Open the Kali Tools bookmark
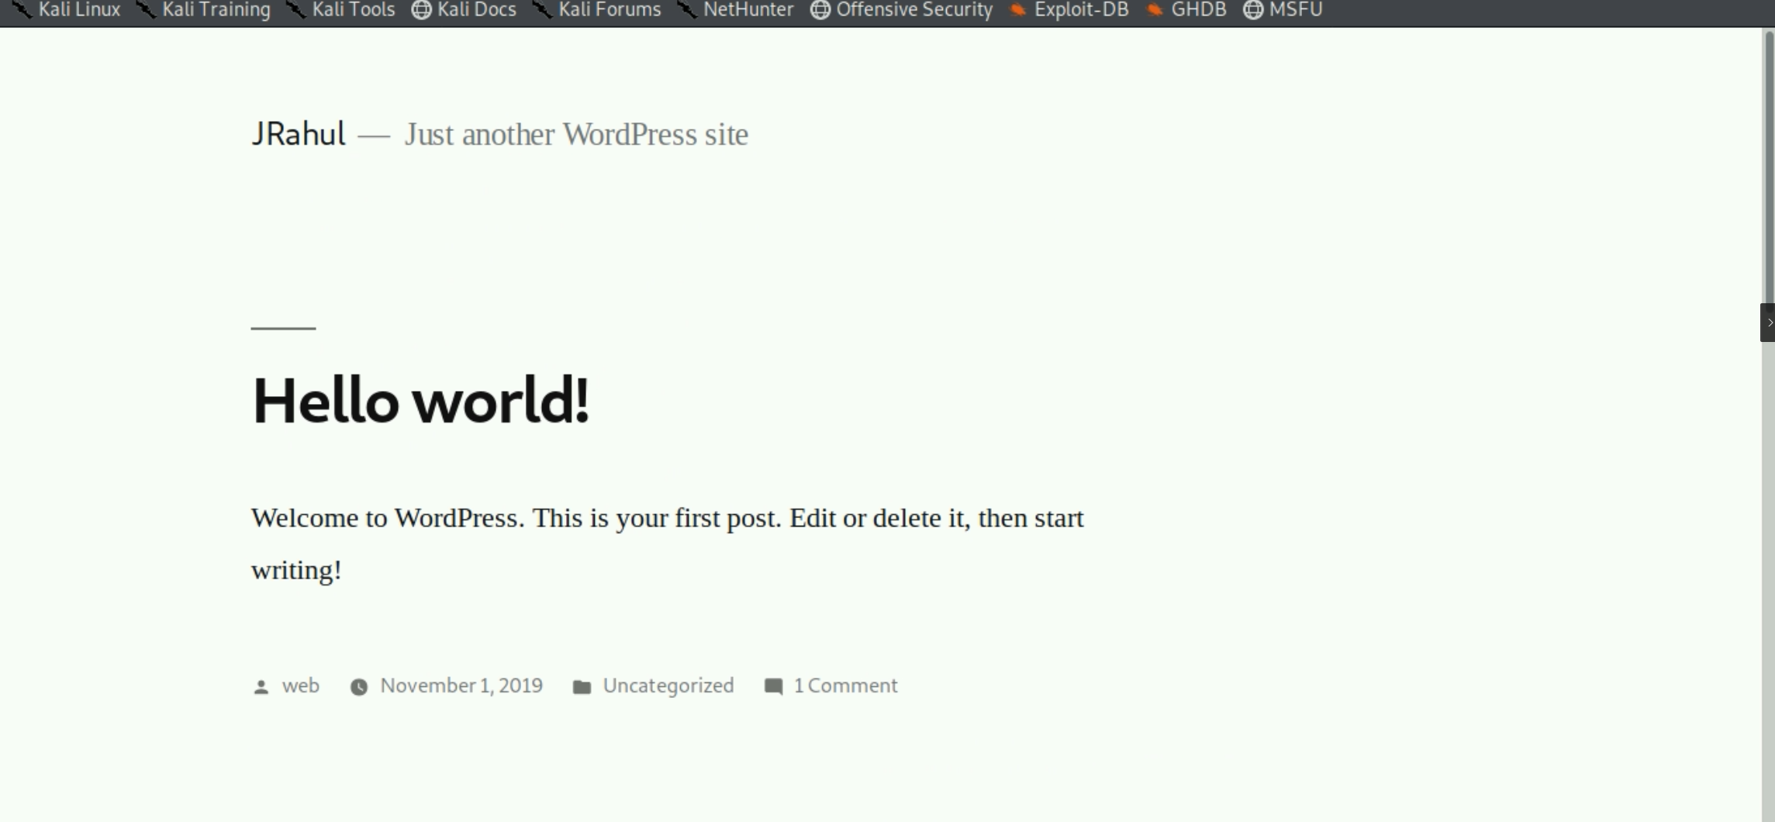Viewport: 1775px width, 822px height. click(353, 10)
